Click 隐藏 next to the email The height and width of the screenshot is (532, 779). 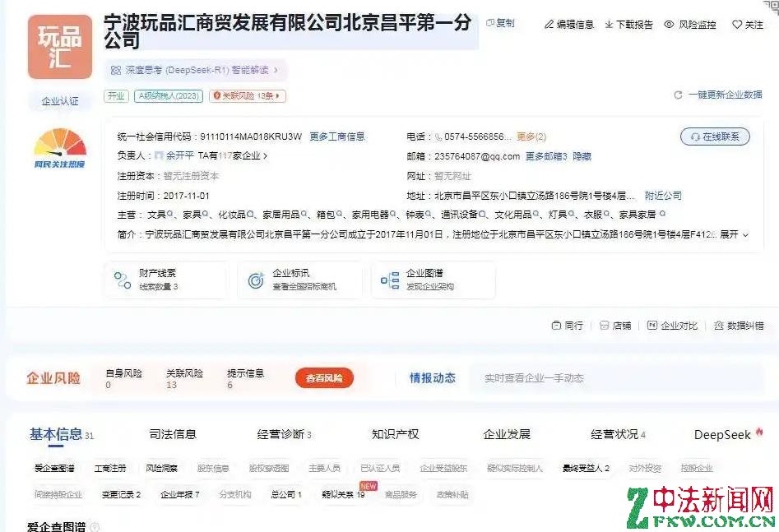click(x=582, y=156)
